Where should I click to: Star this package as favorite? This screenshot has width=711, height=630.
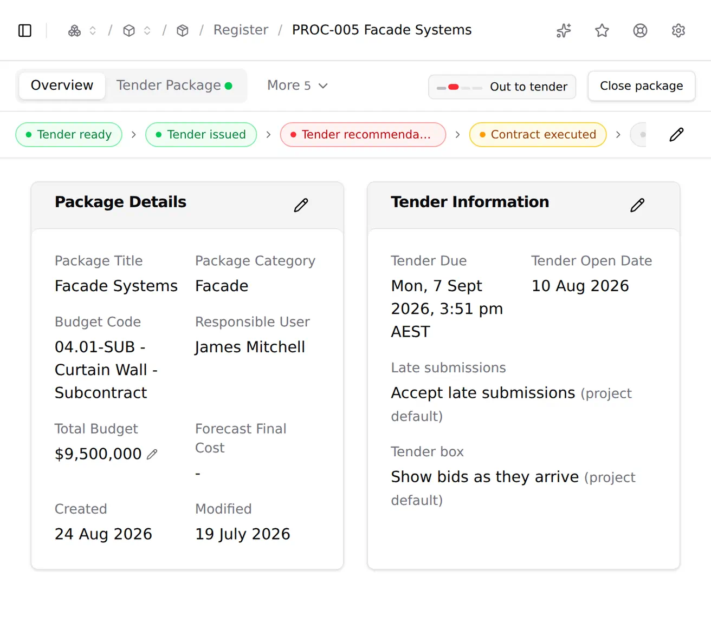(602, 30)
